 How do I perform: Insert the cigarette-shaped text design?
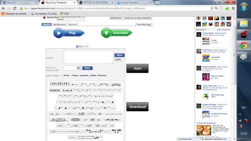coord(90,138)
